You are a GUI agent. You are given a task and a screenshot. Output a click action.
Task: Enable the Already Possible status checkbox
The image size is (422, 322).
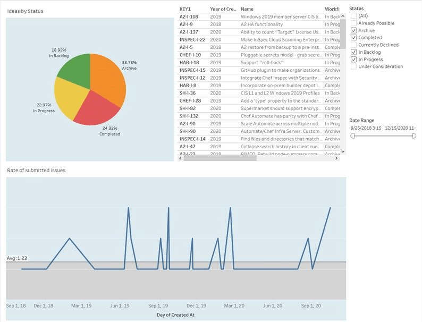(x=354, y=23)
